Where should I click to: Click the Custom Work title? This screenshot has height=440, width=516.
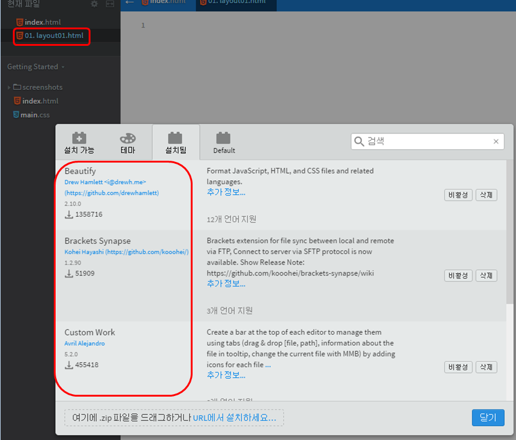pyautogui.click(x=90, y=332)
